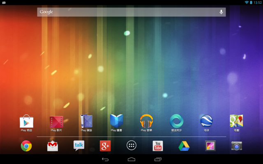Screen dimensions: 263x164
Task: Start voice search with the microphone
Action: 221,12
